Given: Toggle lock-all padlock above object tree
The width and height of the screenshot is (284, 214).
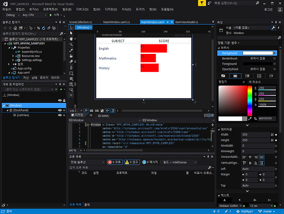Looking at the screenshot, I should (64, 100).
